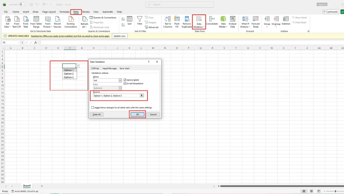
Task: Switch to the Input Message tab
Action: [110, 68]
